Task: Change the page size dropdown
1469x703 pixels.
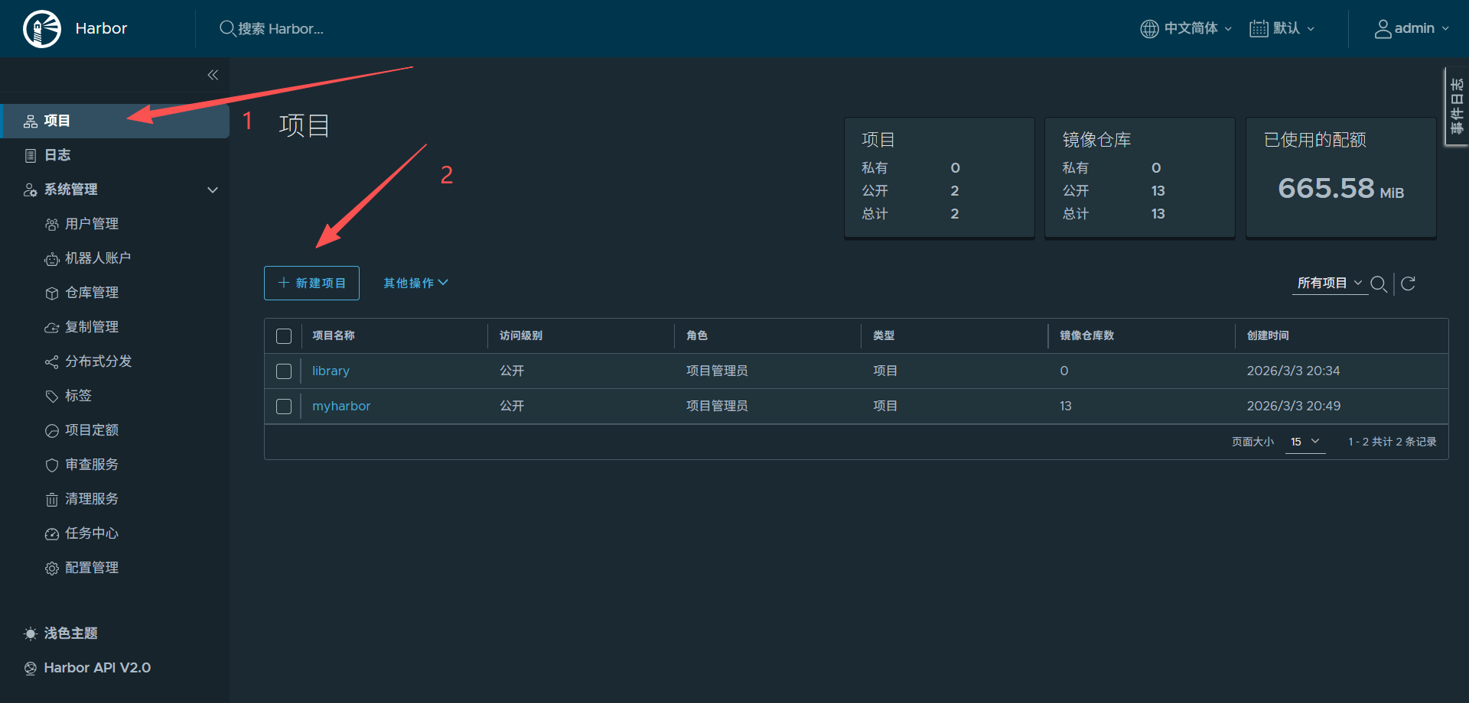Action: 1305,442
